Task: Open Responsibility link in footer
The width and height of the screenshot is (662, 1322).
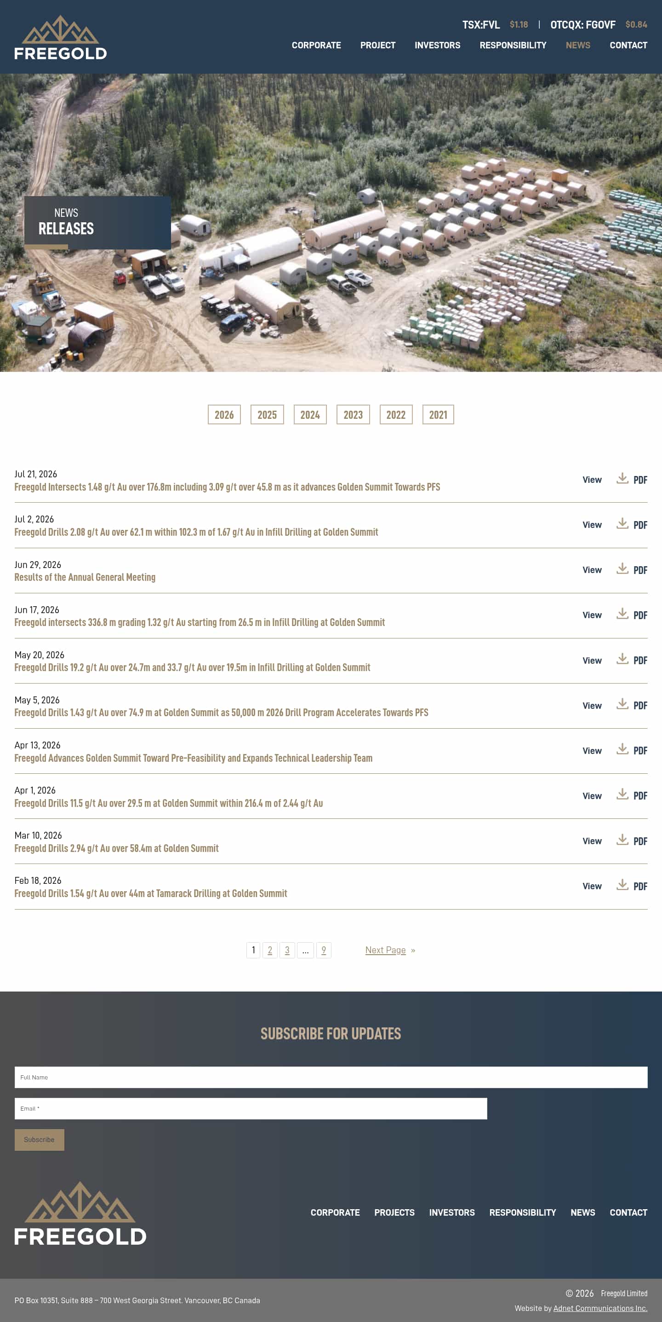Action: (523, 1212)
